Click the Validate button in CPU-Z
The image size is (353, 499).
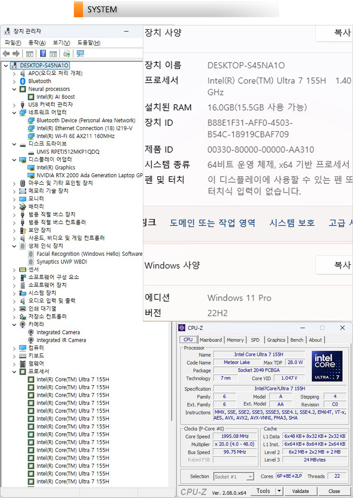[300, 491]
